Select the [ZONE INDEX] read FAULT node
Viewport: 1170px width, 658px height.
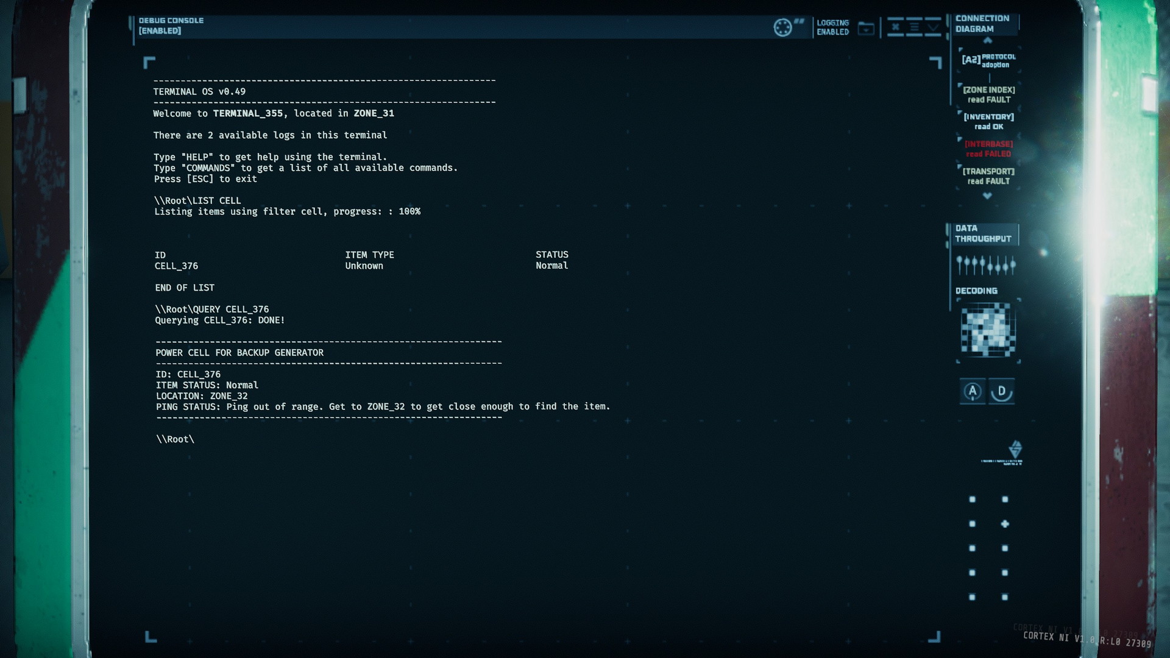(x=989, y=94)
